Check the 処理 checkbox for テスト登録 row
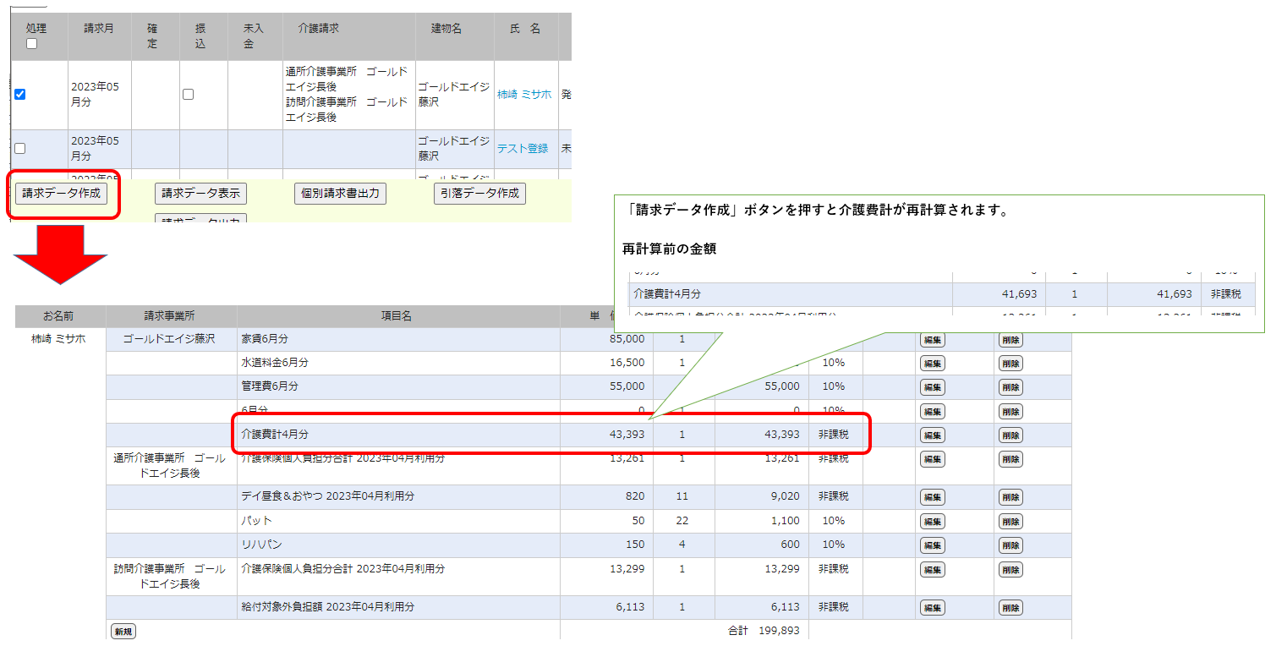The width and height of the screenshot is (1287, 657). coord(20,148)
